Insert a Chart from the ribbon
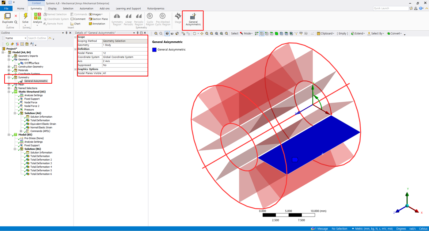 [75, 24]
